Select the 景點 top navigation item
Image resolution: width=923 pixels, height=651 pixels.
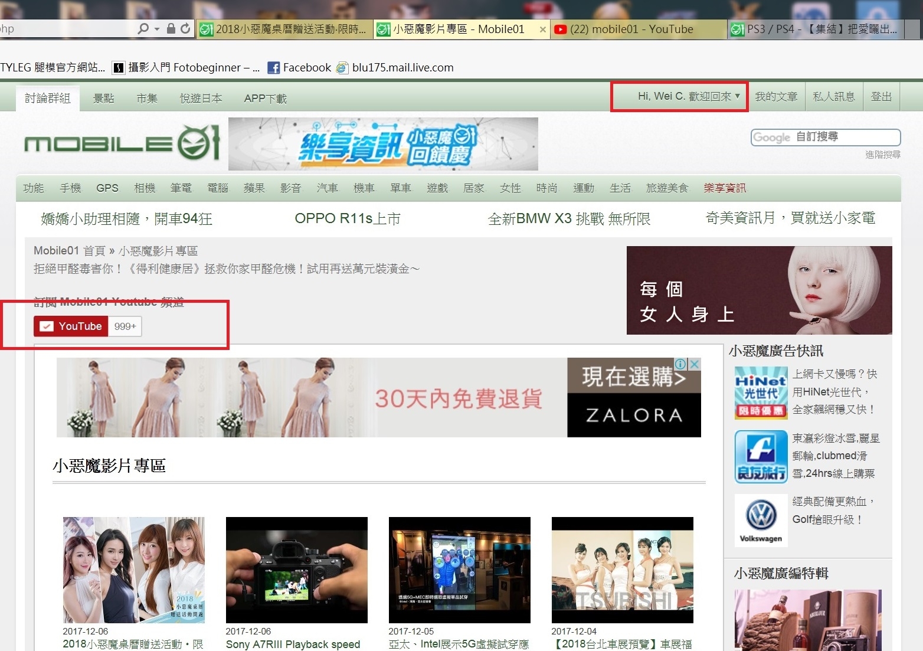pos(104,98)
